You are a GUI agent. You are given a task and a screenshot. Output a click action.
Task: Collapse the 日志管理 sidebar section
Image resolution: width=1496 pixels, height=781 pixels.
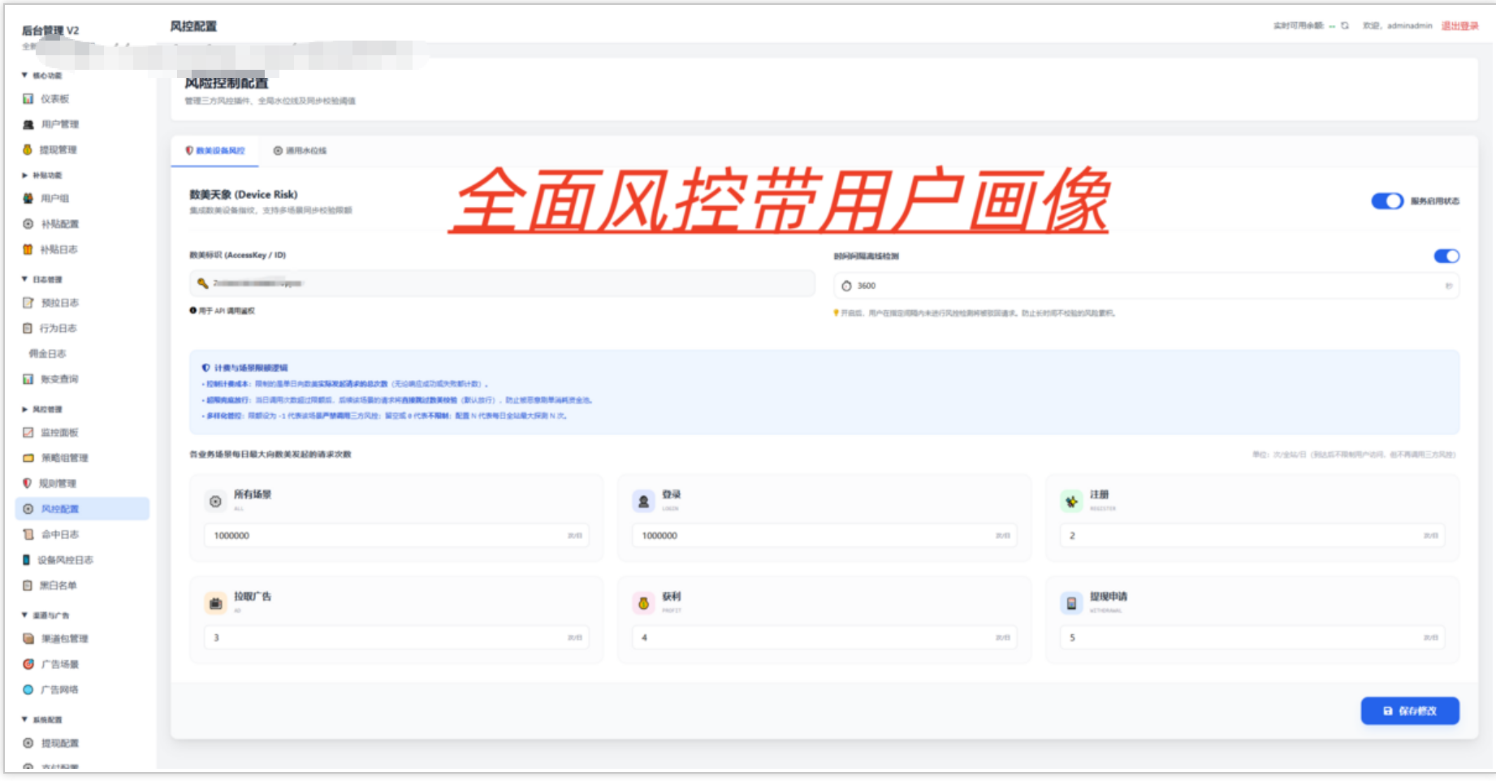tap(42, 279)
